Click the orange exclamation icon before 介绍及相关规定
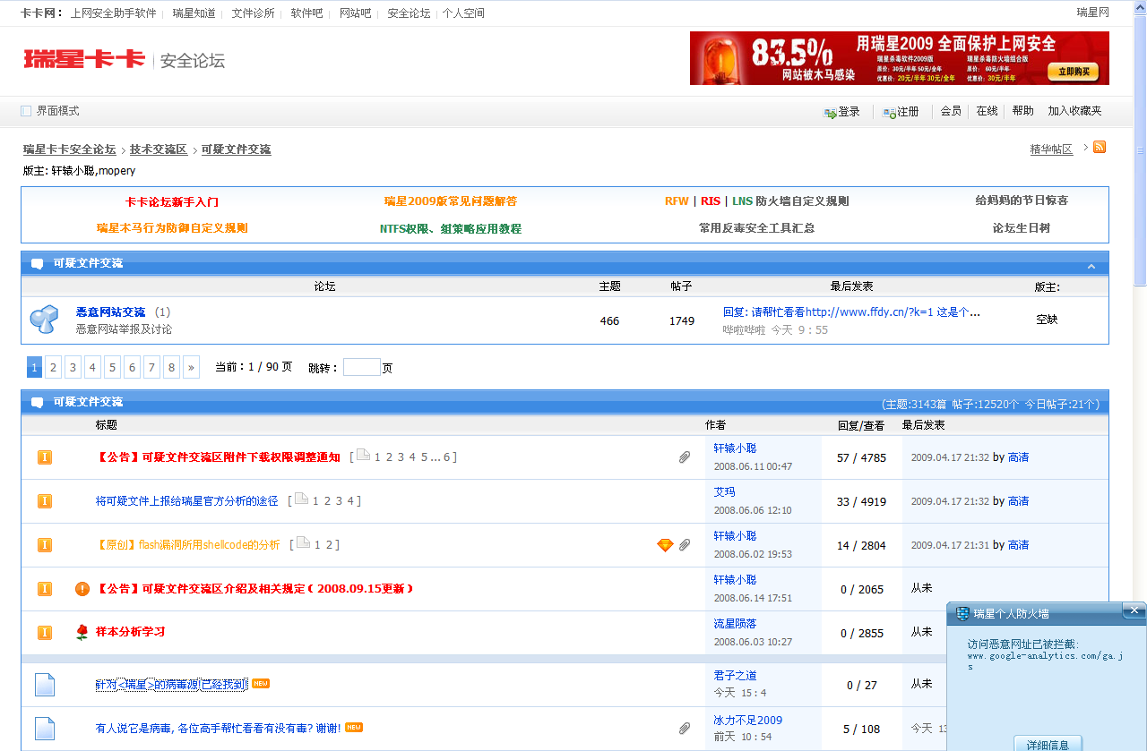Screen dimensions: 1147x751 [x=82, y=589]
